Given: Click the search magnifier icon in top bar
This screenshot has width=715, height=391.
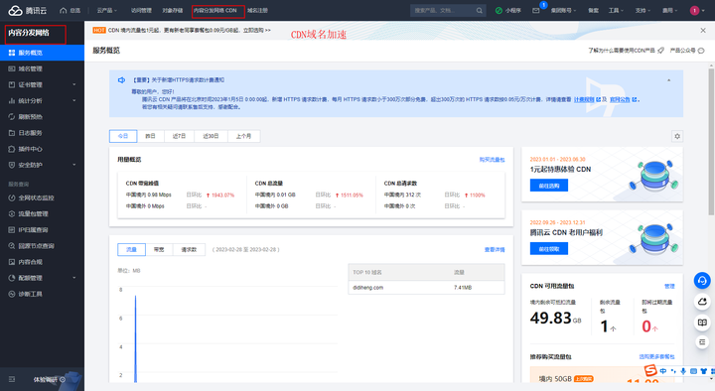Looking at the screenshot, I should coord(480,11).
